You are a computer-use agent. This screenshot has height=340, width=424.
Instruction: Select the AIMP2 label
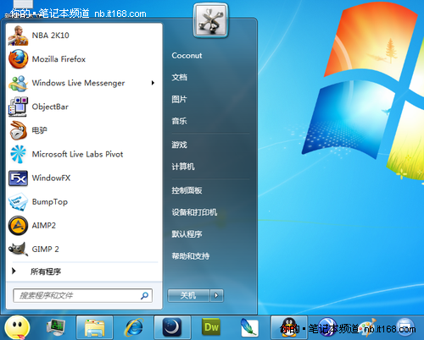coord(44,226)
